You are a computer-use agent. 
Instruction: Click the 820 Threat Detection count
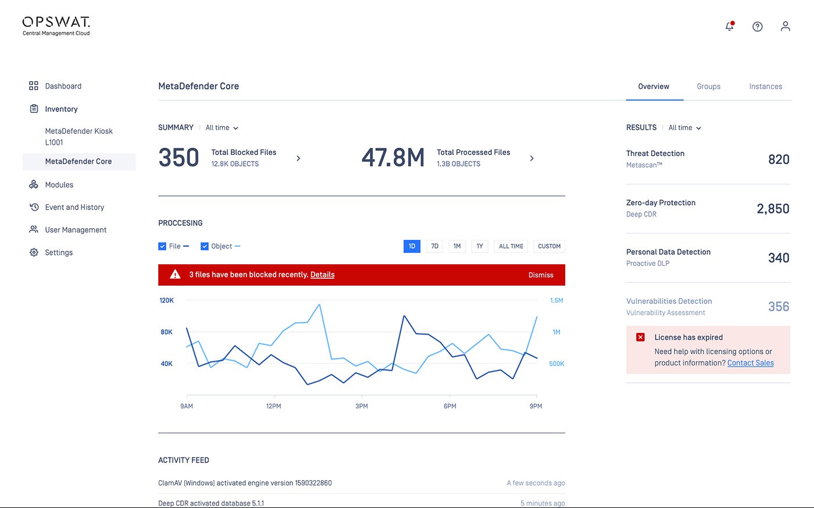click(779, 159)
